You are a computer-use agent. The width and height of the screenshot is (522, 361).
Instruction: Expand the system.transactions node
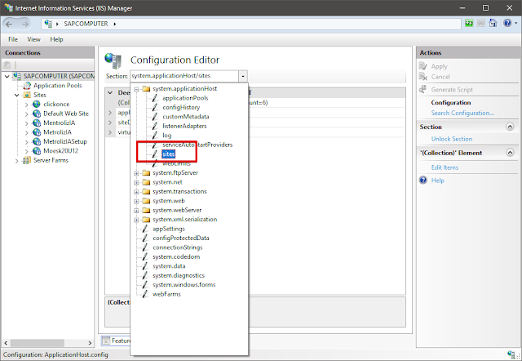point(136,192)
